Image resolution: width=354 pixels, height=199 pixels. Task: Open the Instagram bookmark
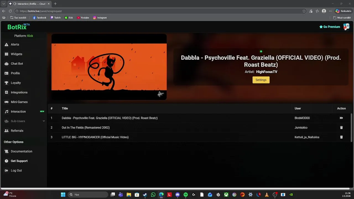tap(100, 18)
